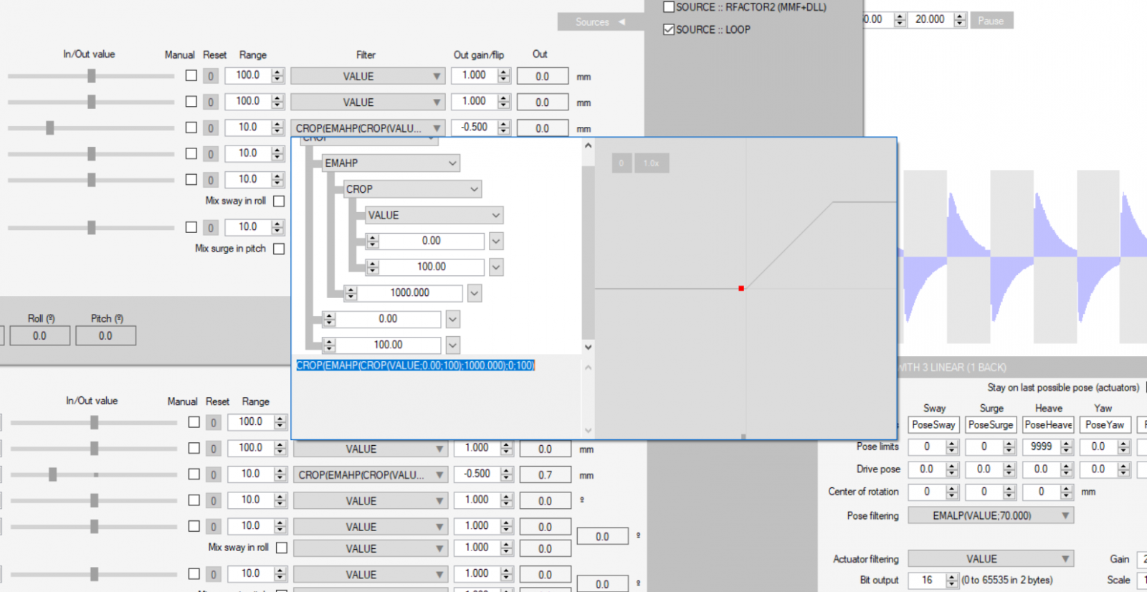Viewport: 1147px width, 592px height.
Task: Check the Manual checkbox in the 0.7 output row
Action: pyautogui.click(x=194, y=474)
